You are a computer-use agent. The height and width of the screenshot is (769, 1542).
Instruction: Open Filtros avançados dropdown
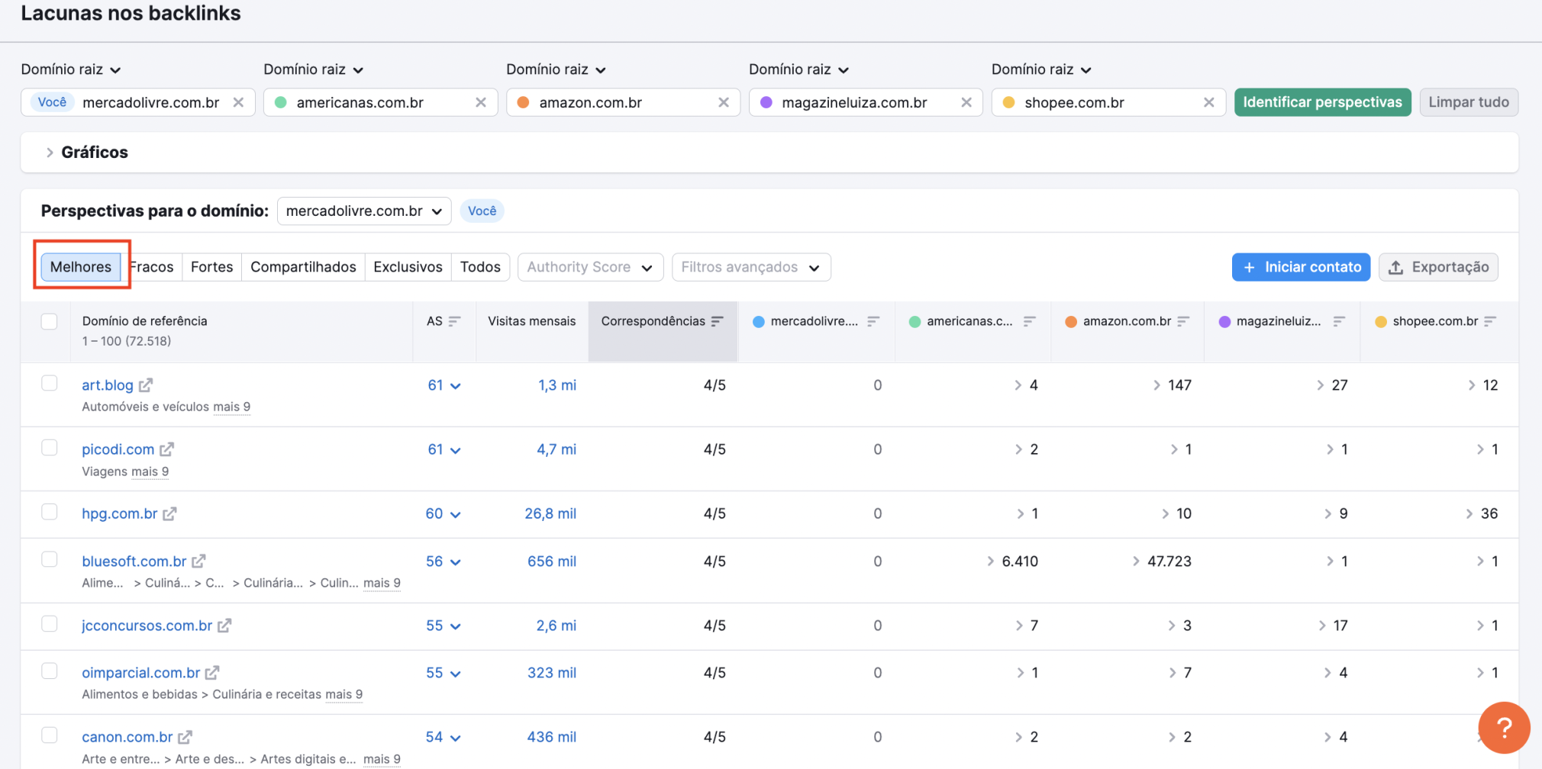pos(751,267)
